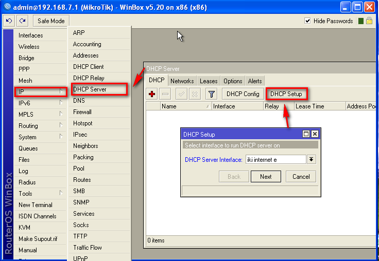Open the Interfaces menu item
Image resolution: width=379 pixels, height=261 pixels.
(x=40, y=35)
